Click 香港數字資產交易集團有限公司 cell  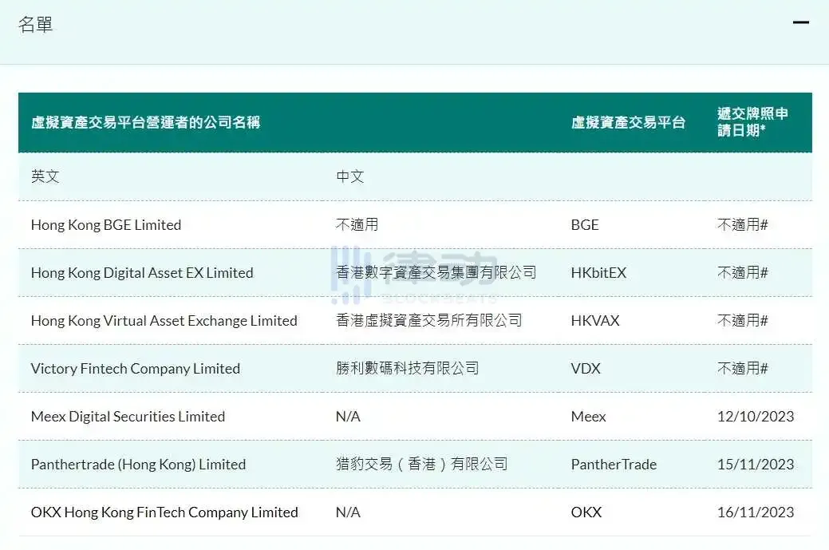click(436, 273)
